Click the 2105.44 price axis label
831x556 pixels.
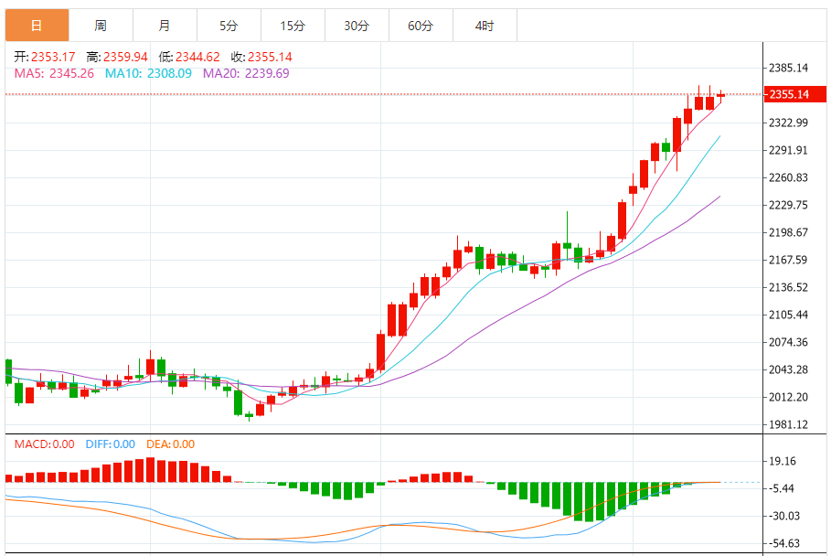click(789, 315)
